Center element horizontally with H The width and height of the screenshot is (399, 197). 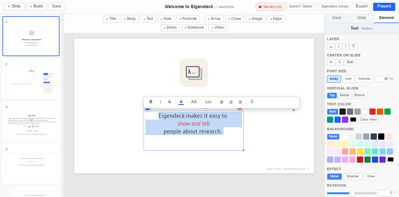tap(331, 62)
